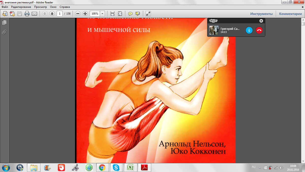
Task: Open the Файл menu
Action: (5, 7)
